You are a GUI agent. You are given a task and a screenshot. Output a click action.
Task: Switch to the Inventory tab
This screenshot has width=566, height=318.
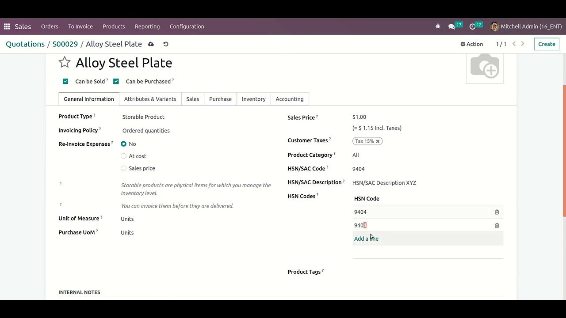tap(253, 99)
